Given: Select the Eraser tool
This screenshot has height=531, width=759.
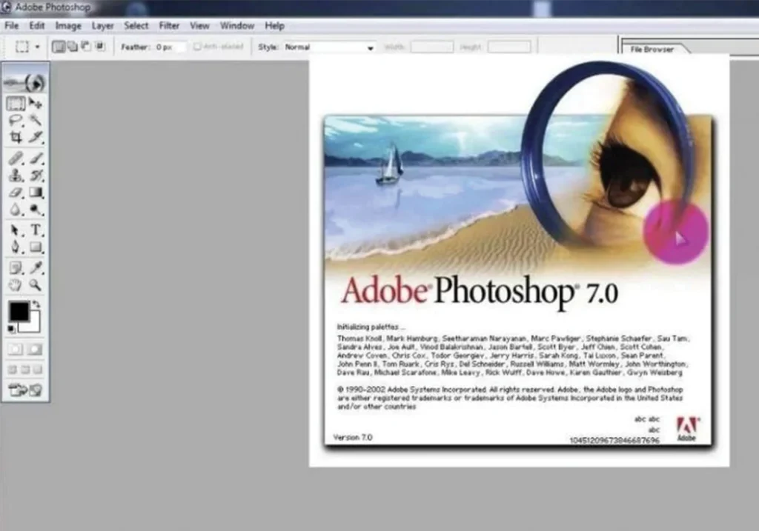Looking at the screenshot, I should click(16, 193).
